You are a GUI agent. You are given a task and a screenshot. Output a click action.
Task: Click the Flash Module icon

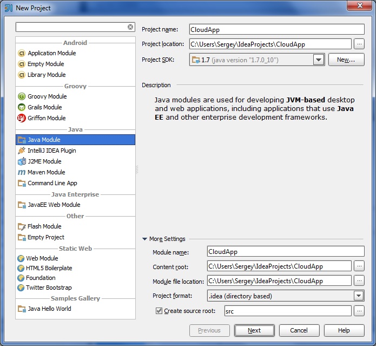tap(22, 226)
